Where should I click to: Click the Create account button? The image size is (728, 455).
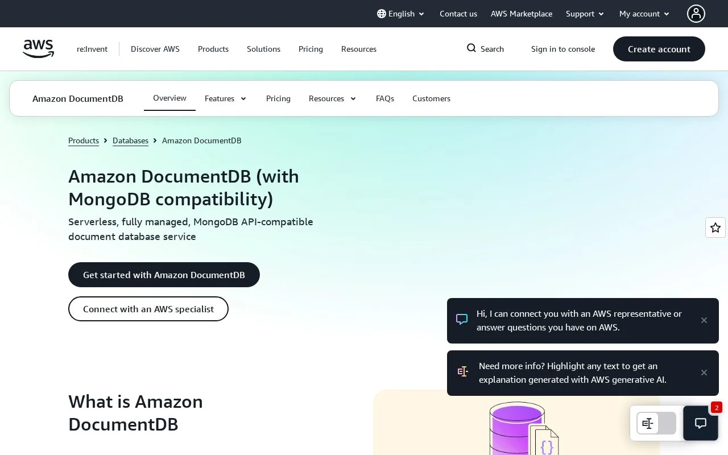(x=659, y=49)
